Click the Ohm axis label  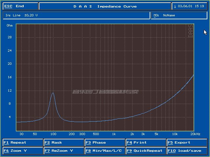10,26
